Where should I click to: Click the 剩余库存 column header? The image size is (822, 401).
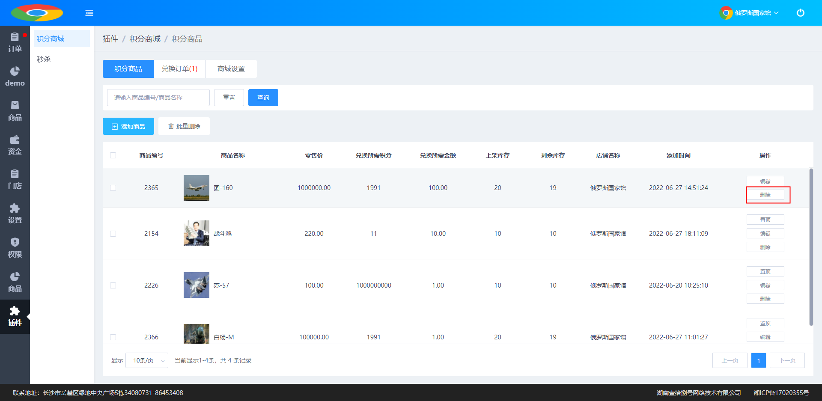(553, 155)
